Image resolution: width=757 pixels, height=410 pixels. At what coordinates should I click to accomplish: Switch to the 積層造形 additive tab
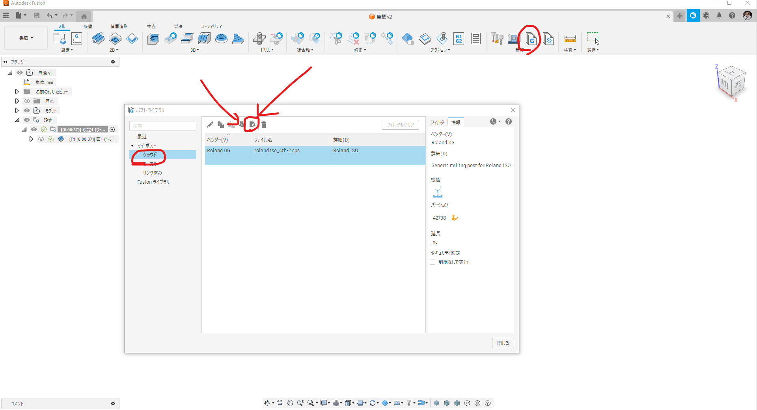coord(119,26)
